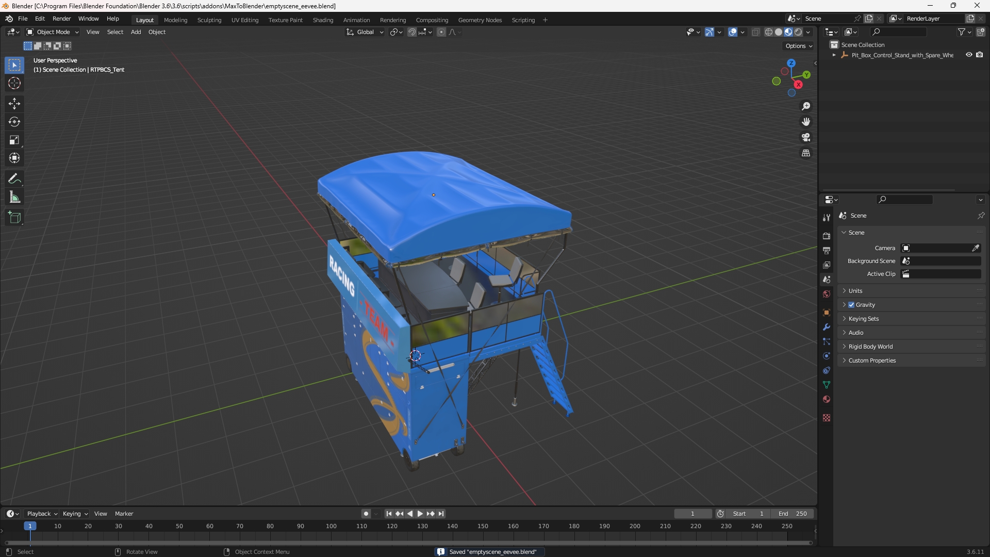Select the Select Box tool

[14, 65]
